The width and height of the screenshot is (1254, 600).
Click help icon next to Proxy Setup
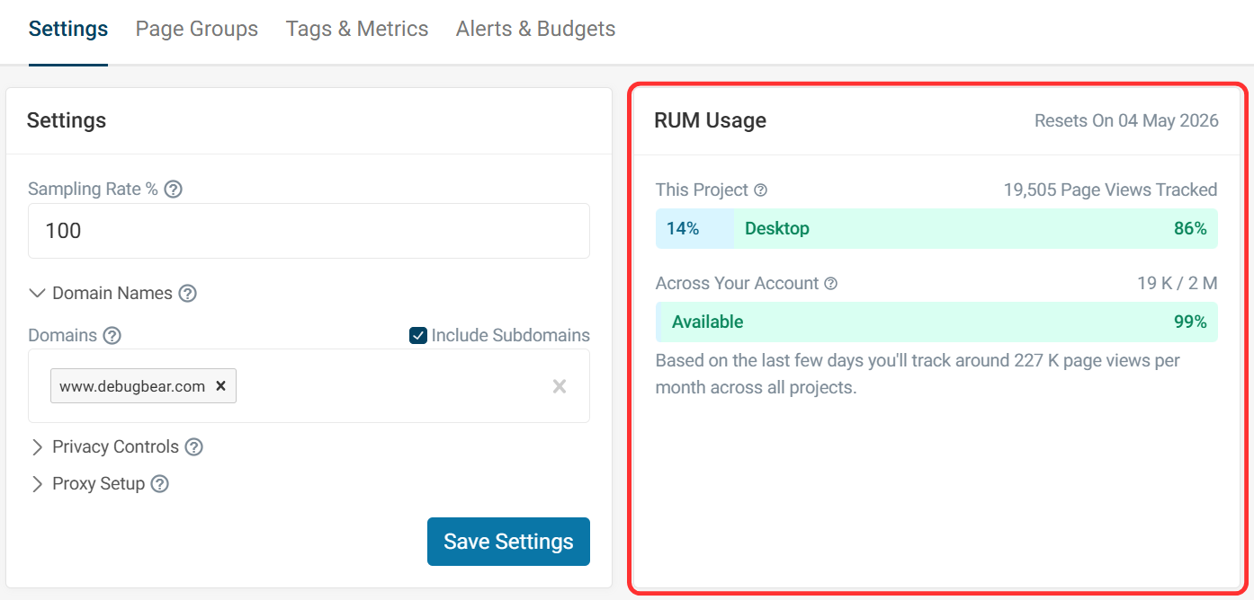(159, 484)
